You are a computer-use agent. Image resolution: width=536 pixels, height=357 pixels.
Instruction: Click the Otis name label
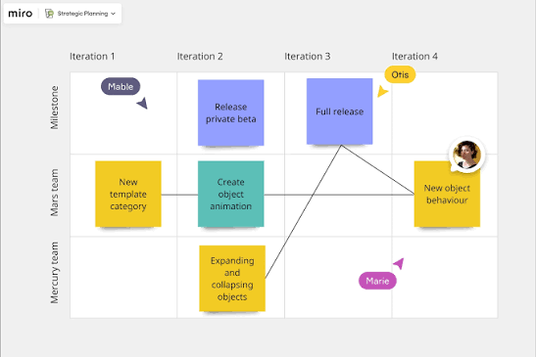pos(400,74)
